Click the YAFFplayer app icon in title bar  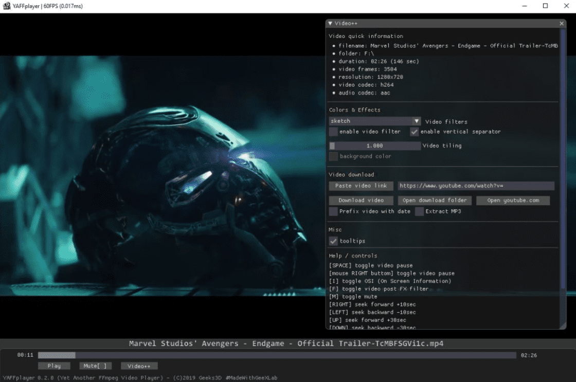click(7, 6)
